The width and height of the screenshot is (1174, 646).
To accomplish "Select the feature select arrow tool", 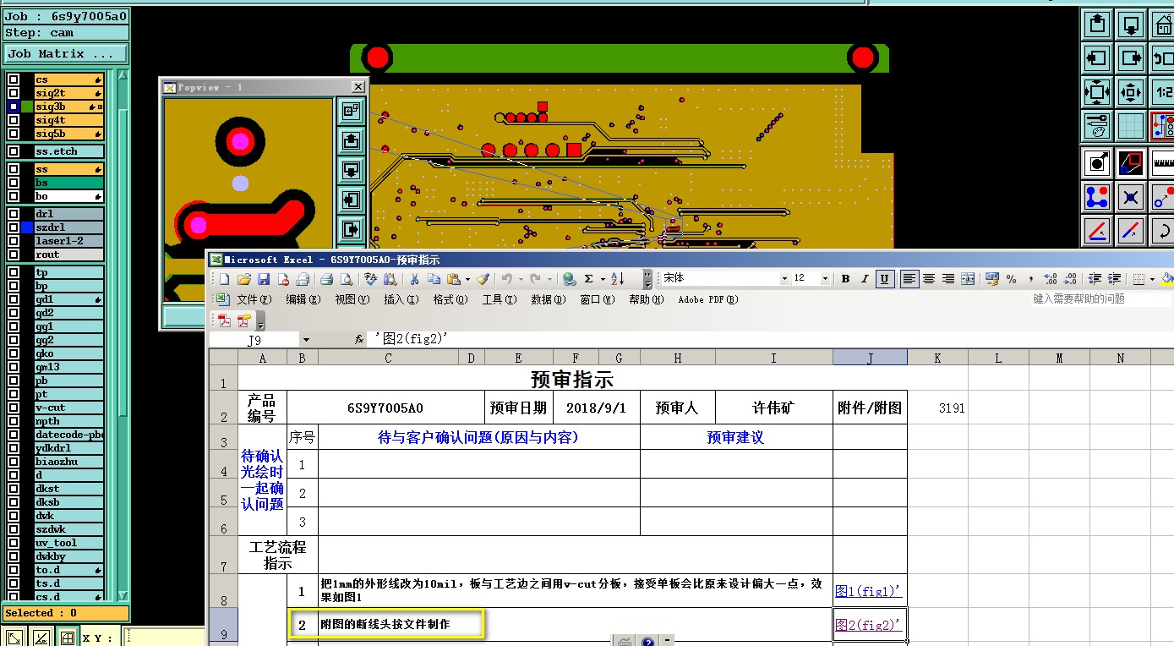I will 1097,162.
